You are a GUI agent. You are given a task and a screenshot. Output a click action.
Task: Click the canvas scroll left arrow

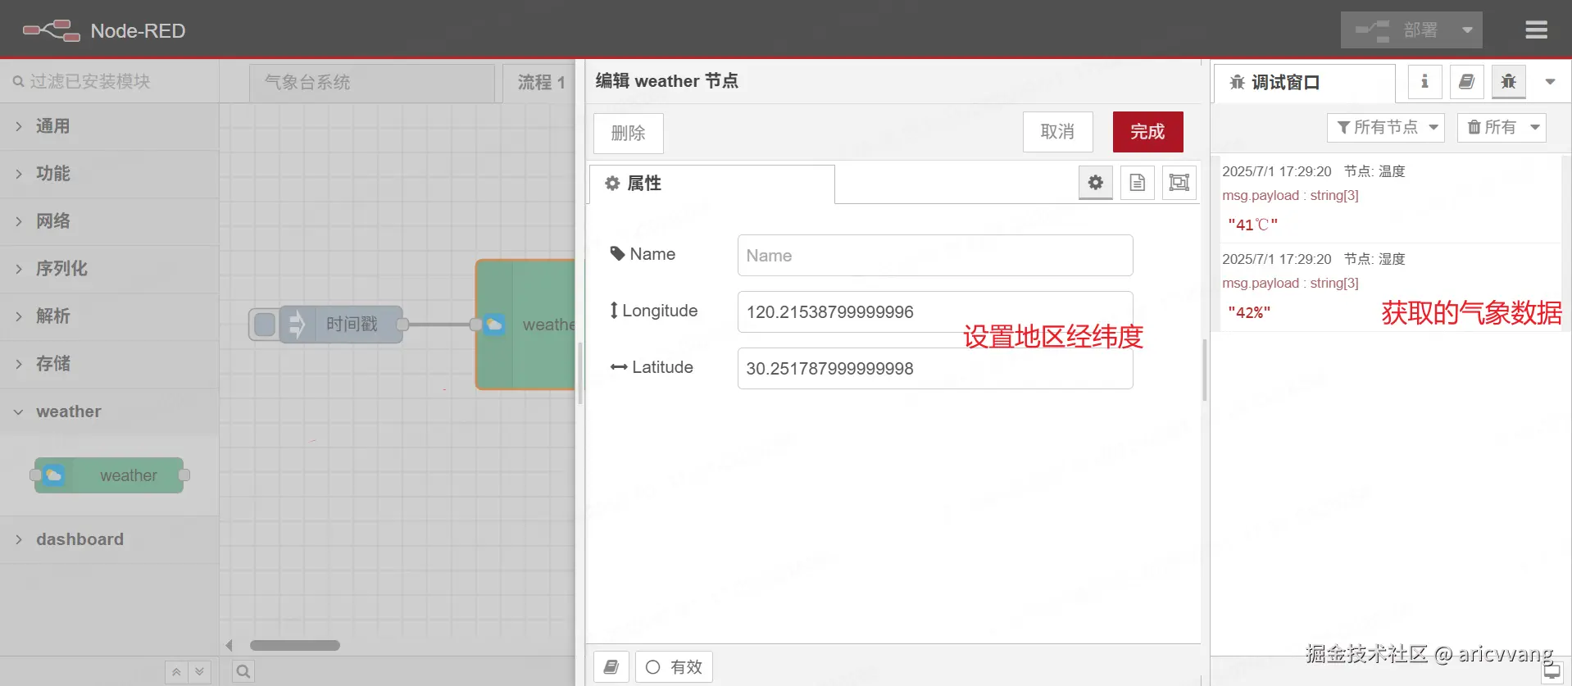click(229, 646)
